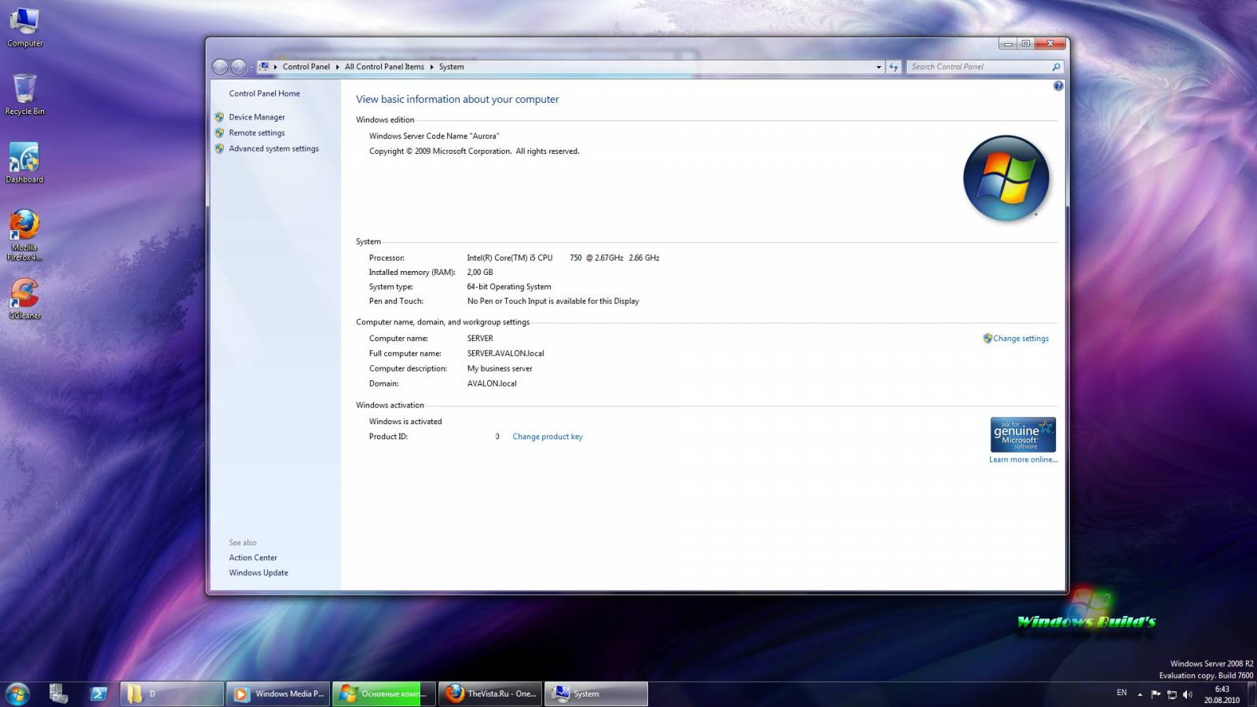Image resolution: width=1257 pixels, height=707 pixels.
Task: Click the taskbar clock showing 6:43
Action: [x=1222, y=694]
